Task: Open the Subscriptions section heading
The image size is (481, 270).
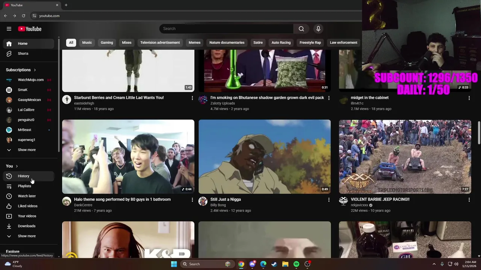Action: (21, 70)
